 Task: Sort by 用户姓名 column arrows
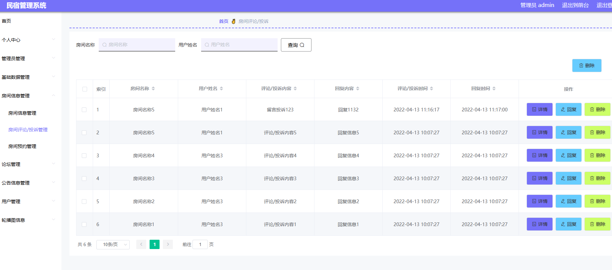(x=221, y=88)
